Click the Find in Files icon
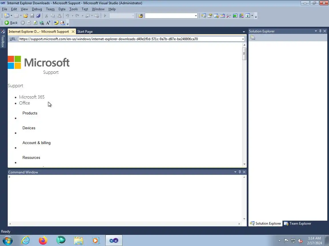Image resolution: width=329 pixels, height=246 pixels. point(141,16)
